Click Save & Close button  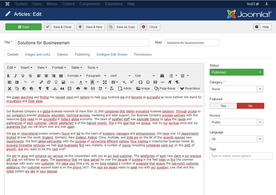click(x=59, y=27)
